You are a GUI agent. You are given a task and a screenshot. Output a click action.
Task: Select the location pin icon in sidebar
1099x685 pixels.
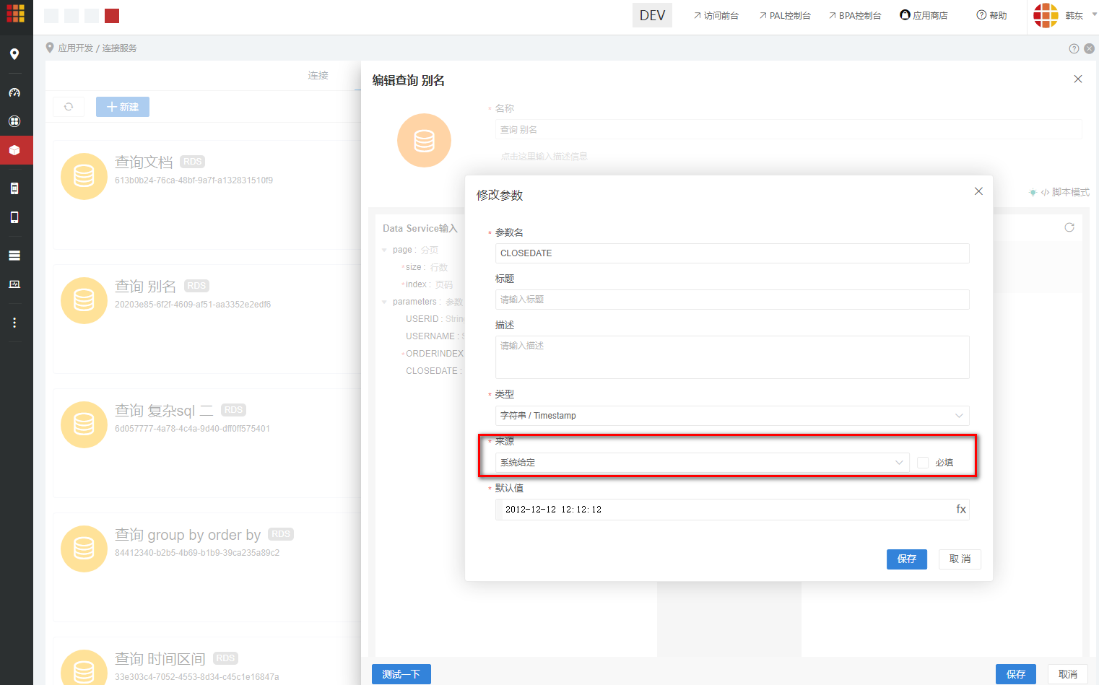14,54
